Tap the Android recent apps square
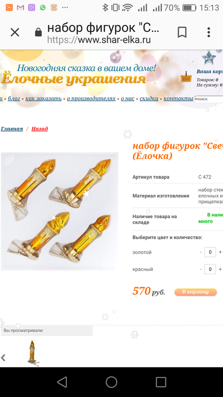The image size is (223, 397). [161, 382]
